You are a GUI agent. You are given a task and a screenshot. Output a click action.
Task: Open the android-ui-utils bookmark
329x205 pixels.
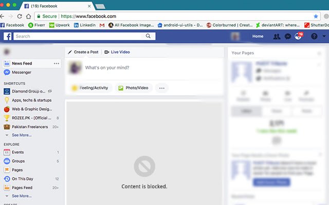(180, 25)
